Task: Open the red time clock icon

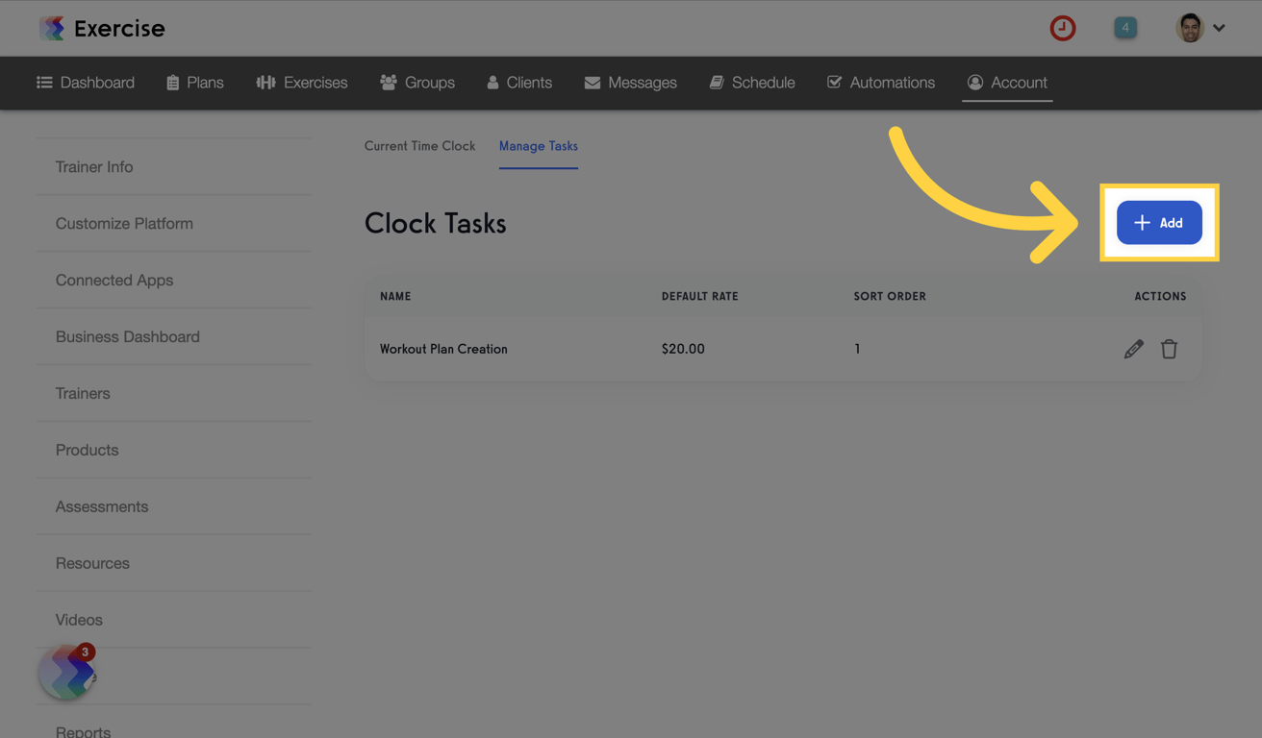Action: click(1063, 28)
